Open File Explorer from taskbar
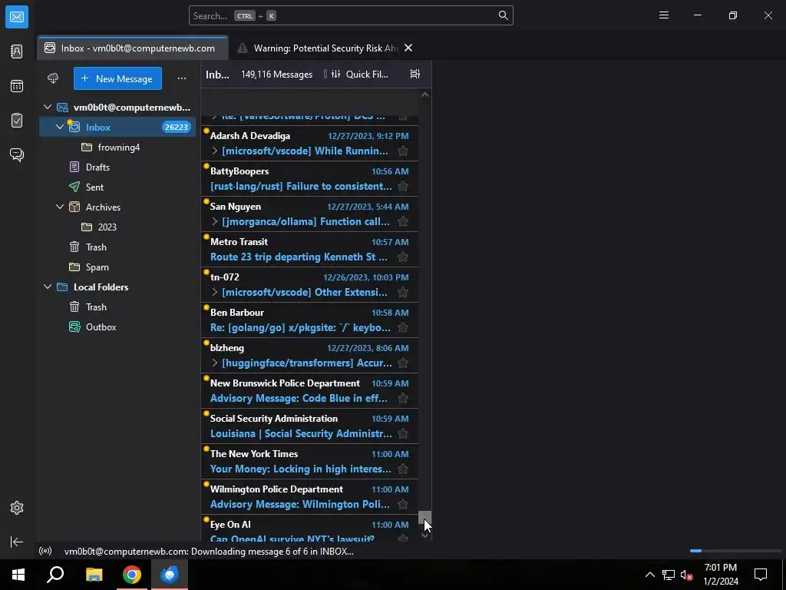 tap(94, 575)
